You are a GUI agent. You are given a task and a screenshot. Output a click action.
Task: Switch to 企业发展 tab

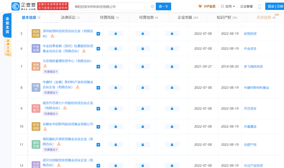(188, 18)
